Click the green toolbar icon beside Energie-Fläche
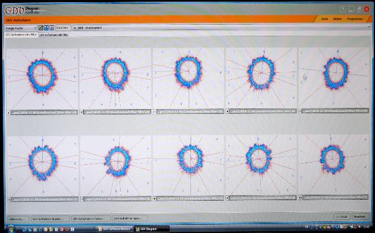Viewport: 375px width, 233px height. click(x=41, y=28)
